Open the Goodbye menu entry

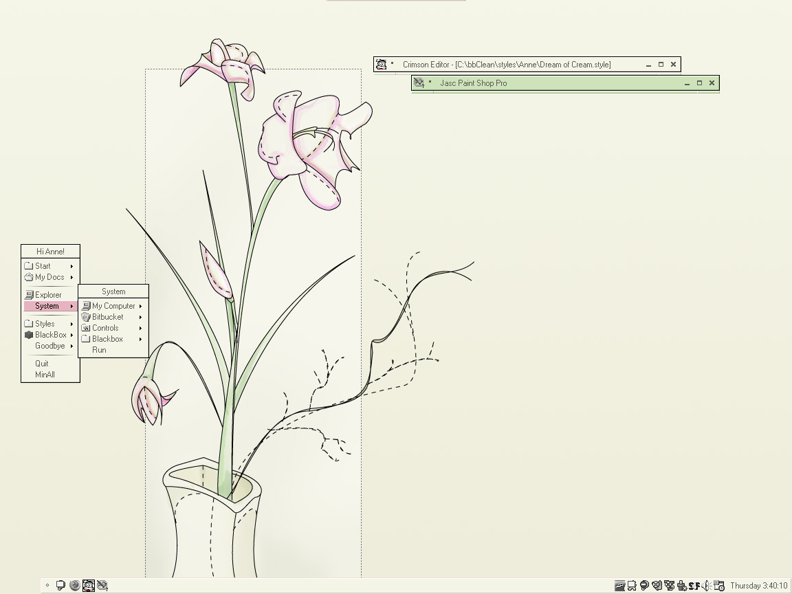(x=50, y=346)
